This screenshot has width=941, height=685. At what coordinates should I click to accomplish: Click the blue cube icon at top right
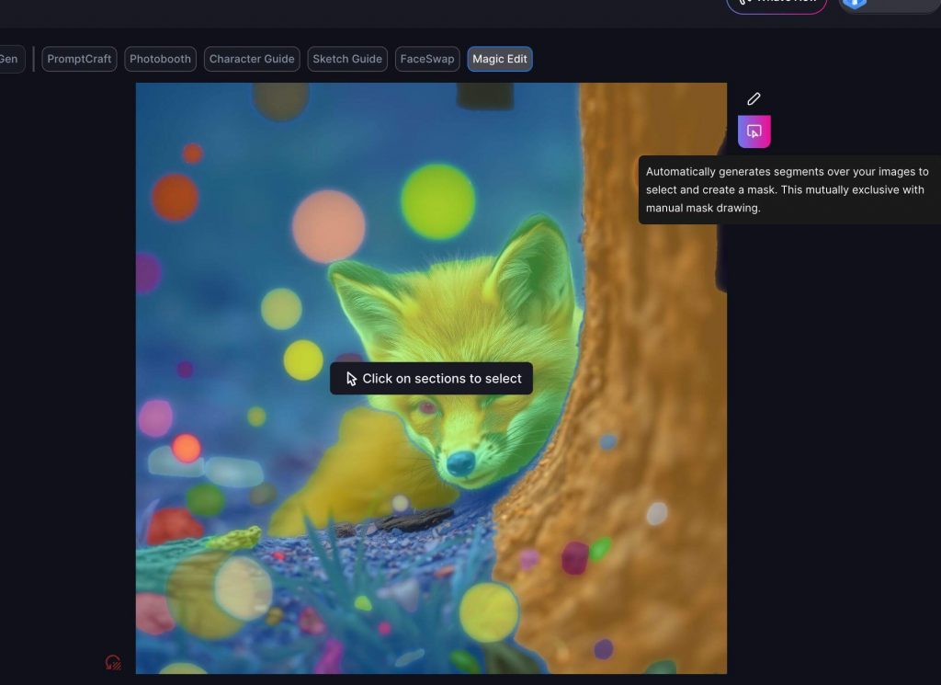coord(856,3)
